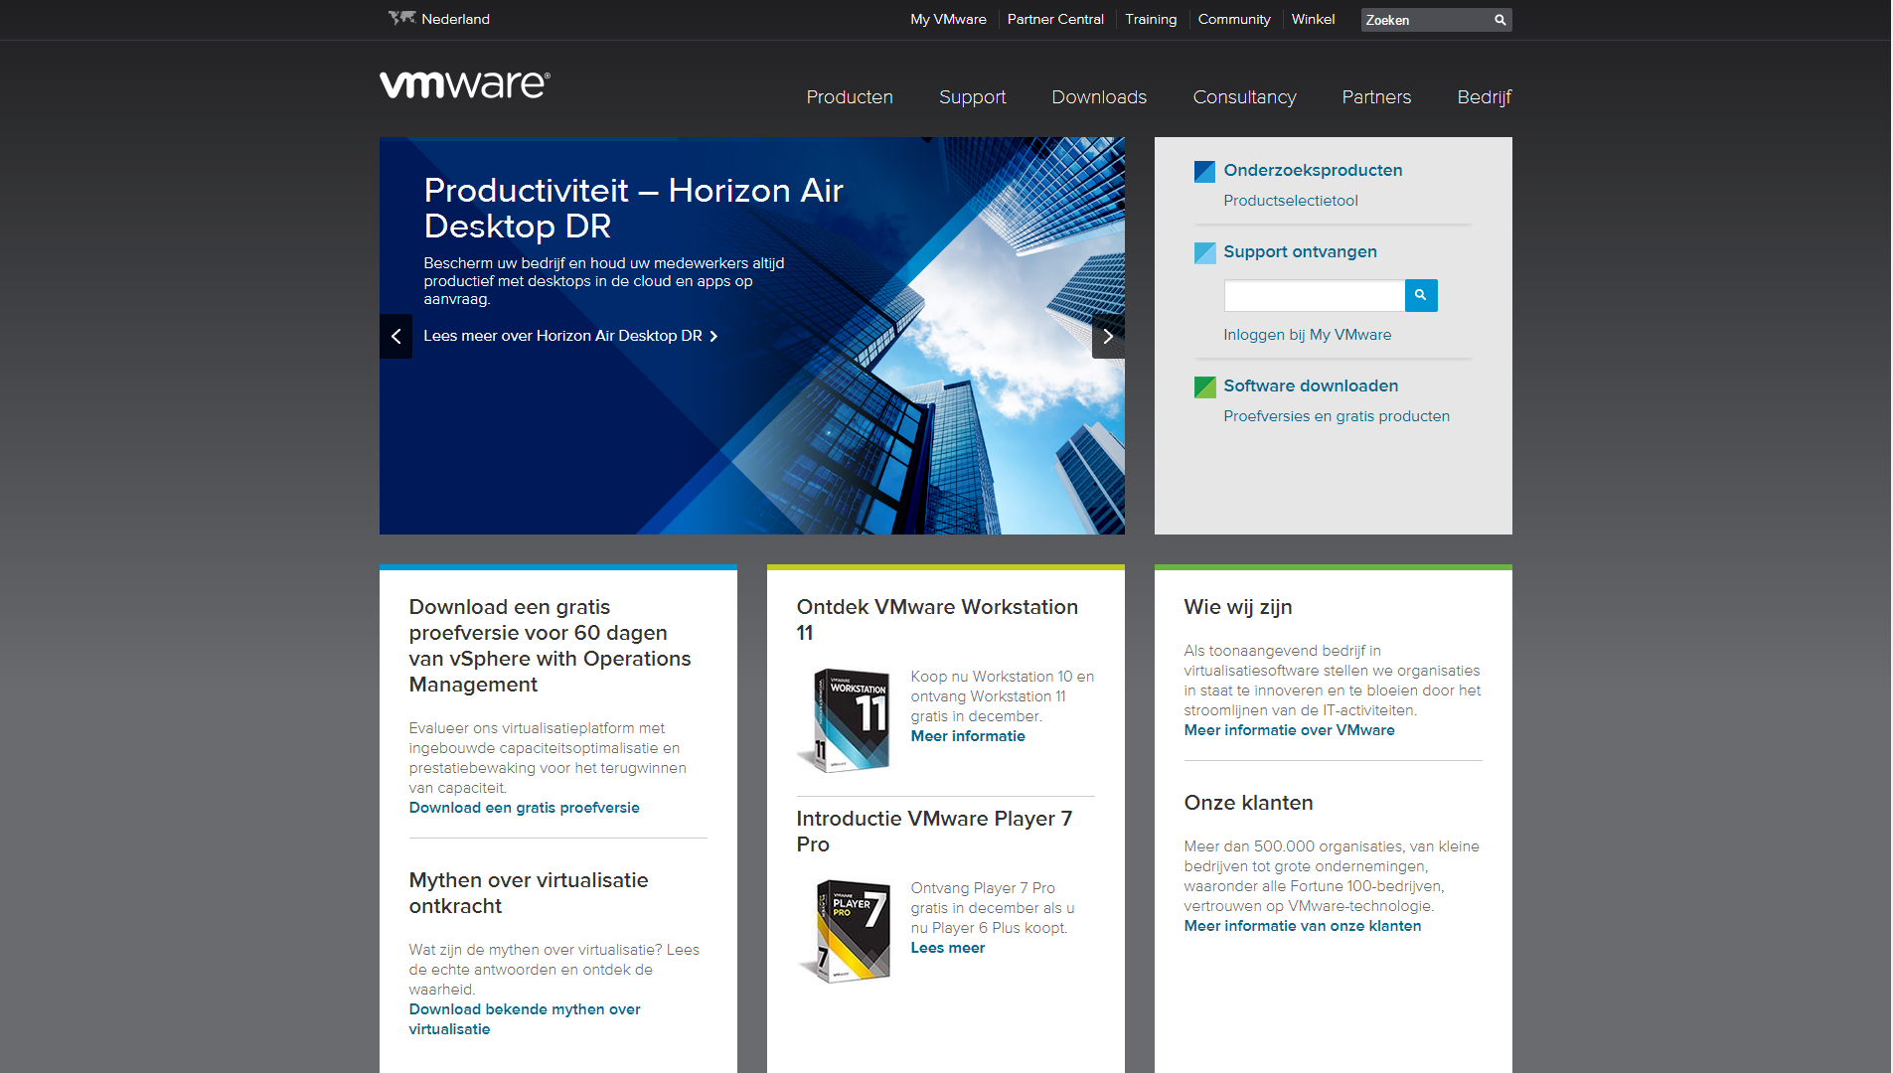
Task: Open the Consultancy menu
Action: (1244, 97)
